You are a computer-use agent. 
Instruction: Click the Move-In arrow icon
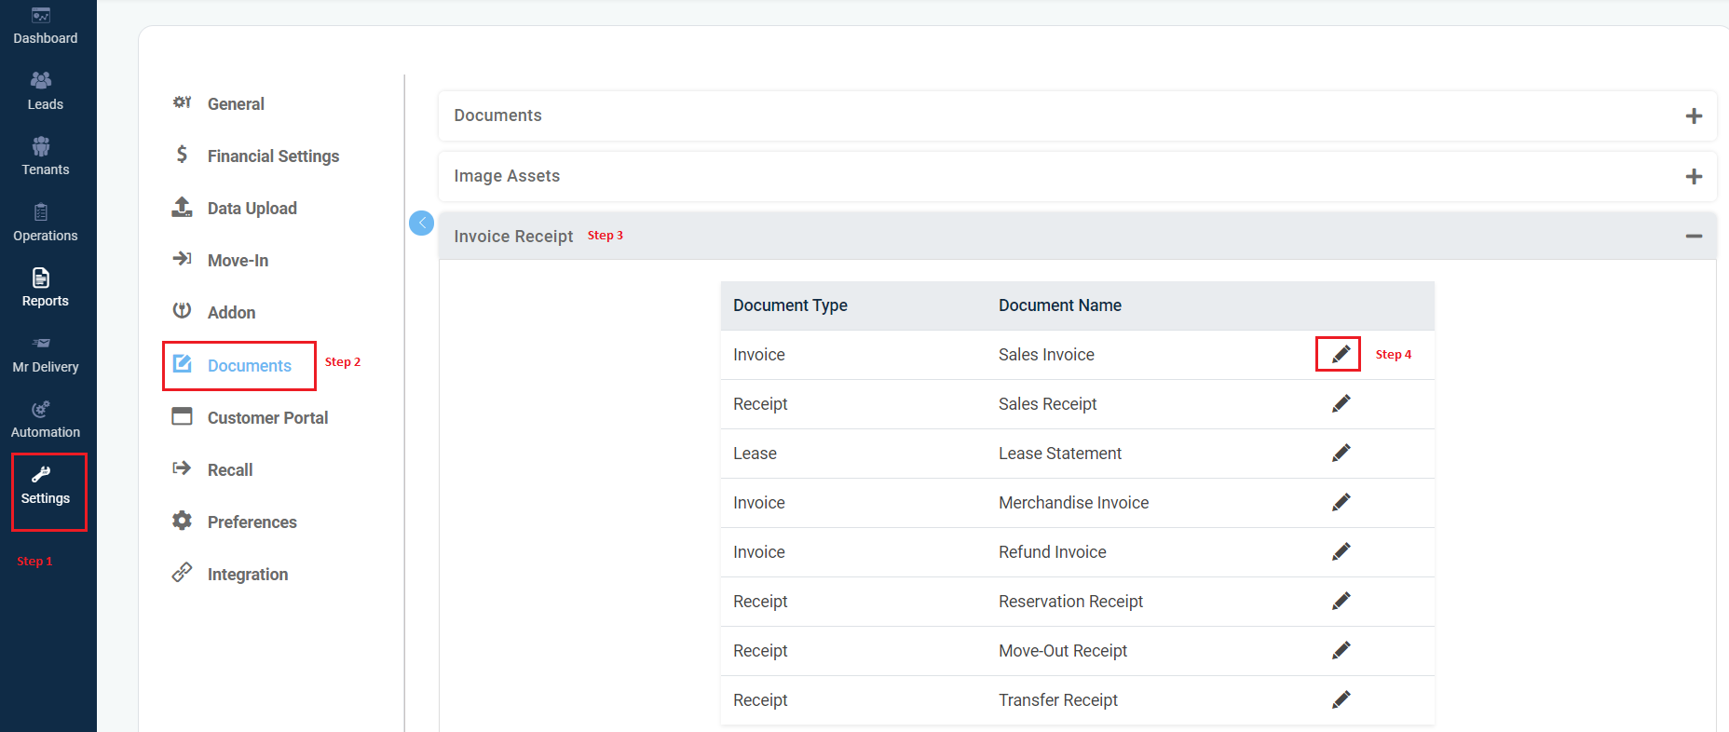[182, 259]
